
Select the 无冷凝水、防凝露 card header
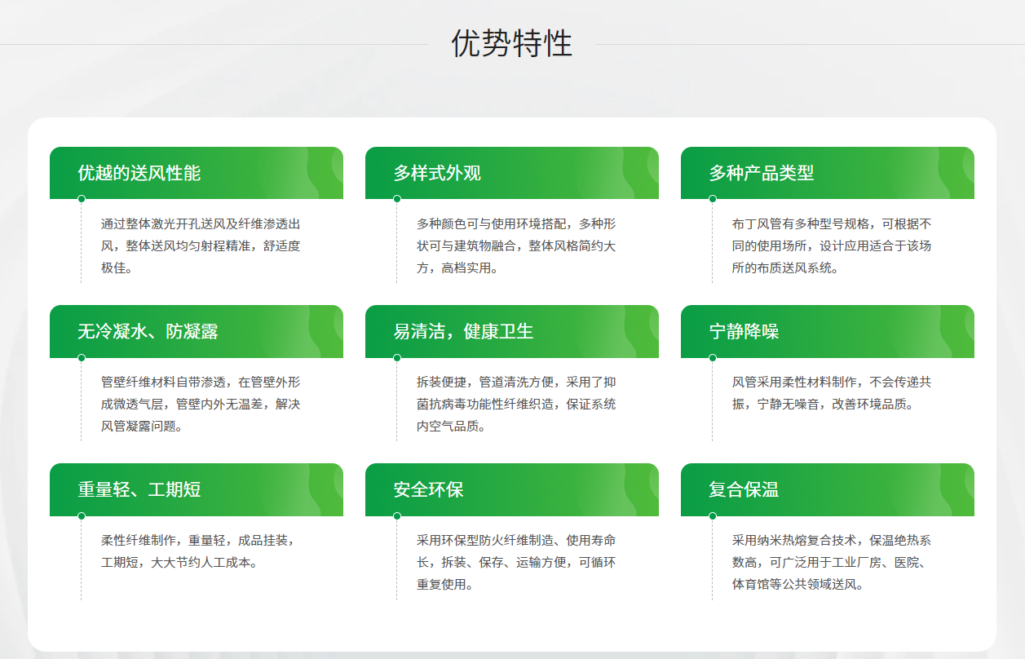pos(196,331)
